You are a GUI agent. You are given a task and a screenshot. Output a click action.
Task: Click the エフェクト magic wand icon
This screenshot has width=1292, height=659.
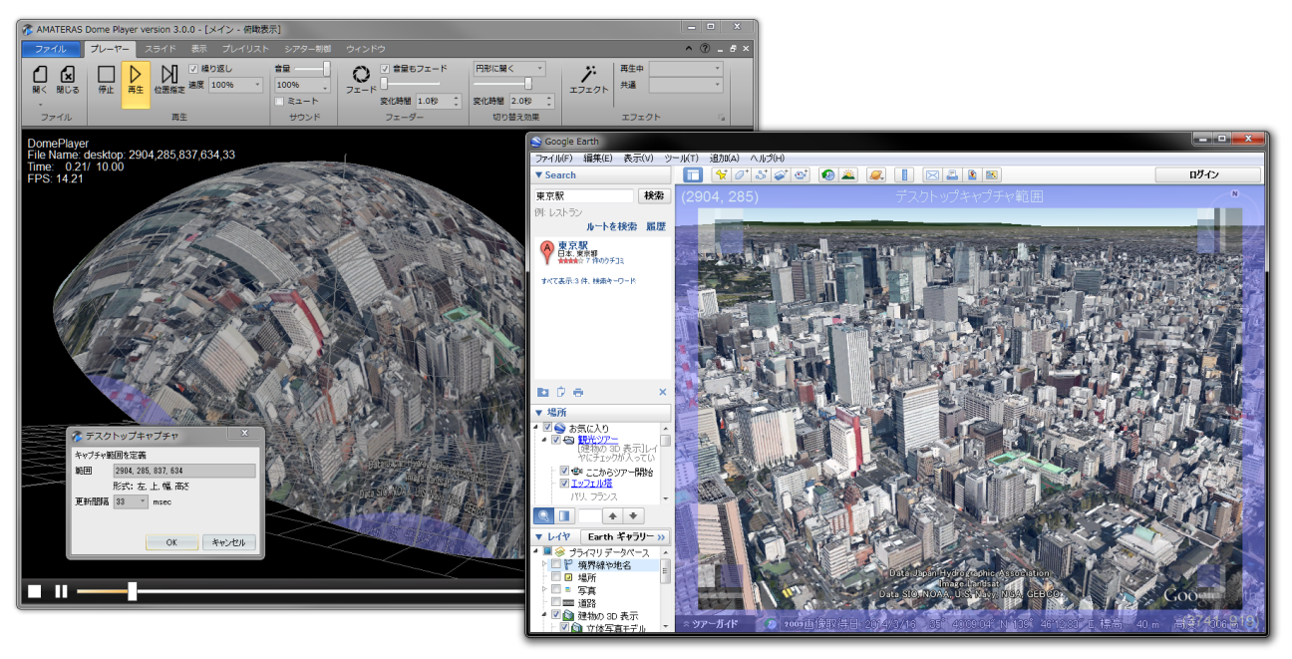point(588,74)
